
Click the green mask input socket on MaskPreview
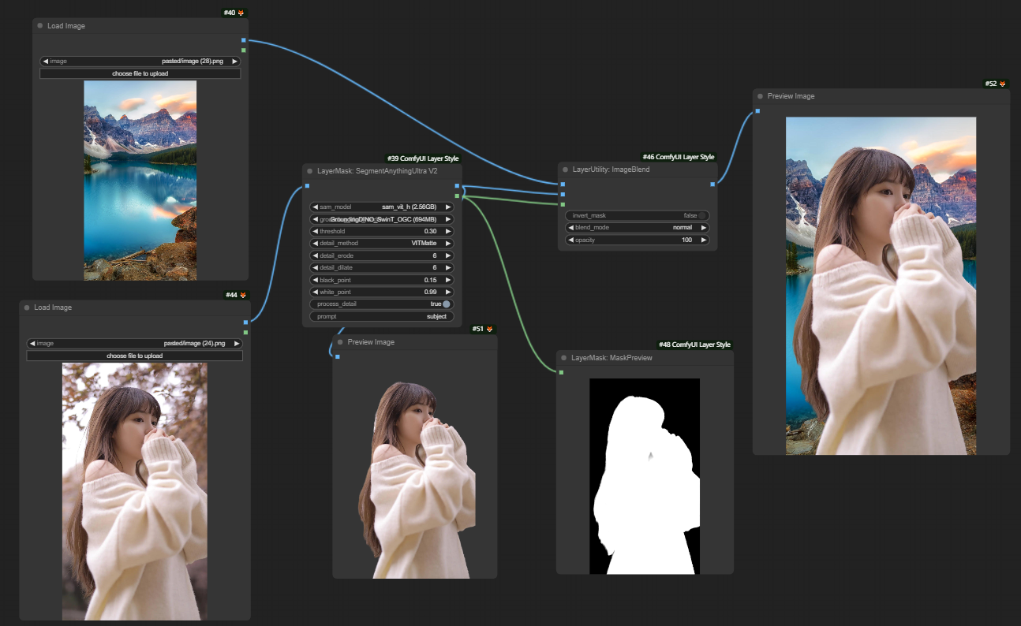click(561, 372)
